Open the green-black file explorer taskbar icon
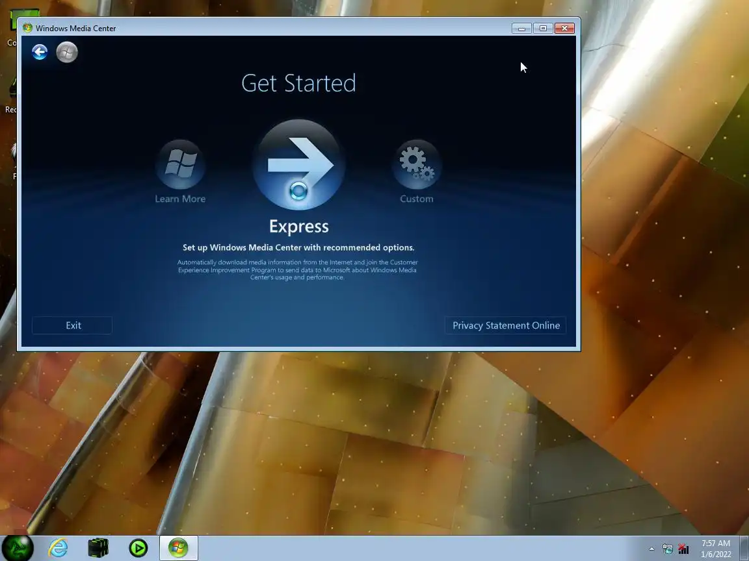Image resolution: width=749 pixels, height=561 pixels. [x=98, y=548]
